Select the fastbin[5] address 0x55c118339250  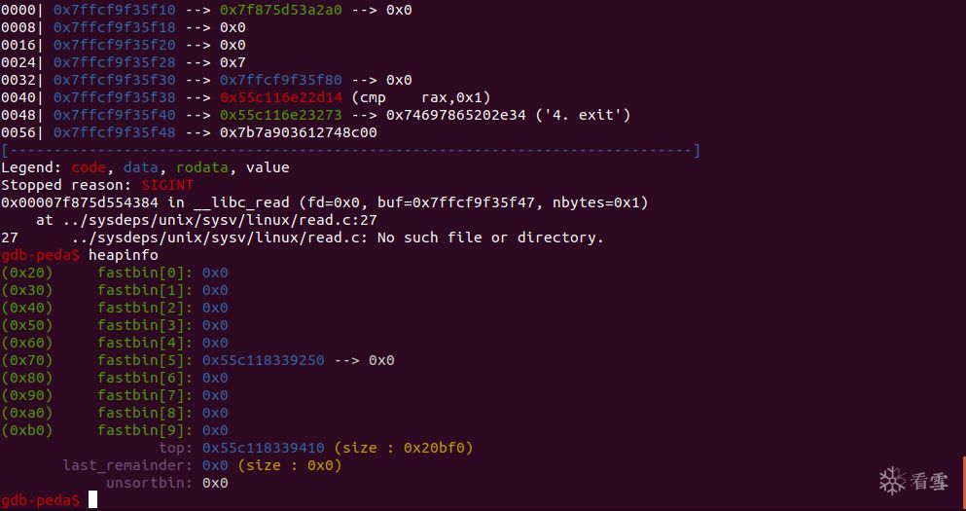pyautogui.click(x=264, y=360)
